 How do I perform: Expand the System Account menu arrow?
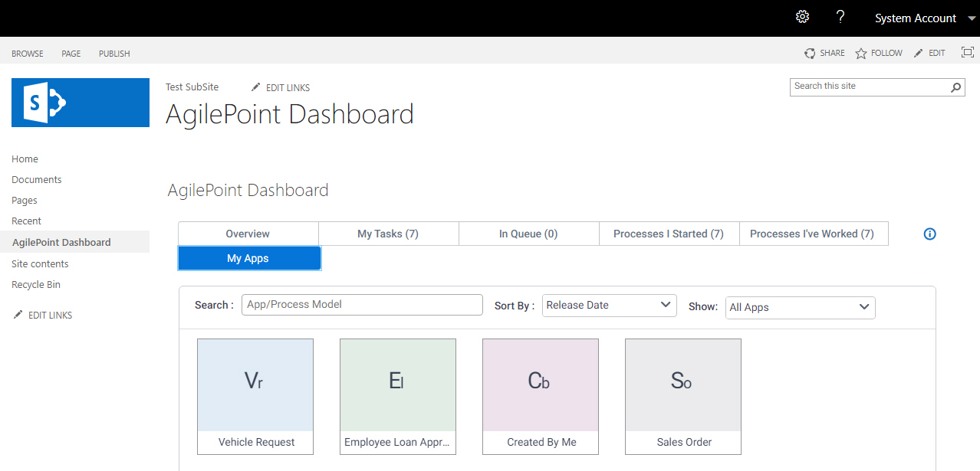[972, 18]
